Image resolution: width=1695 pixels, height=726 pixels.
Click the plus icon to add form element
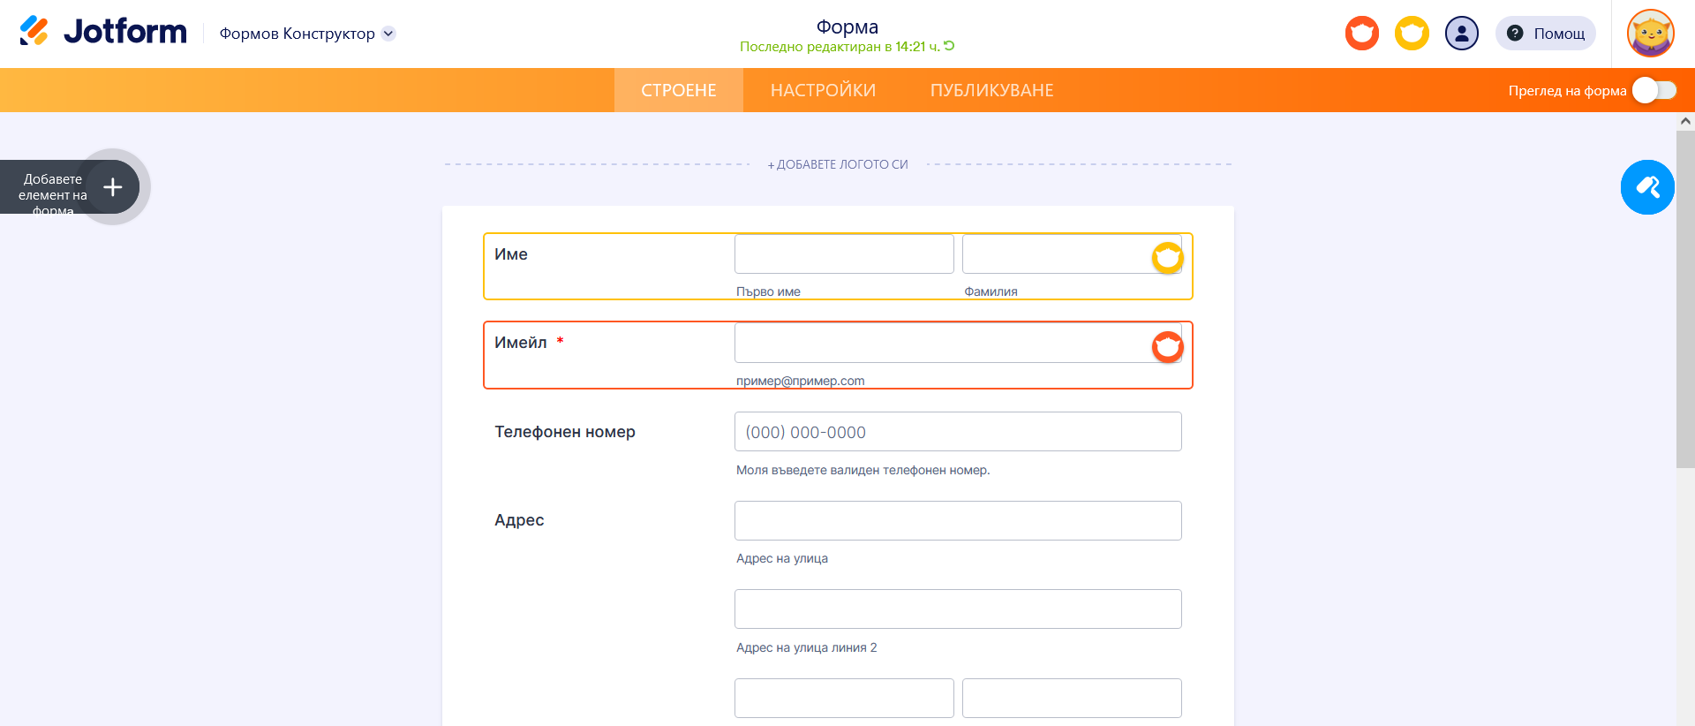[x=113, y=187]
